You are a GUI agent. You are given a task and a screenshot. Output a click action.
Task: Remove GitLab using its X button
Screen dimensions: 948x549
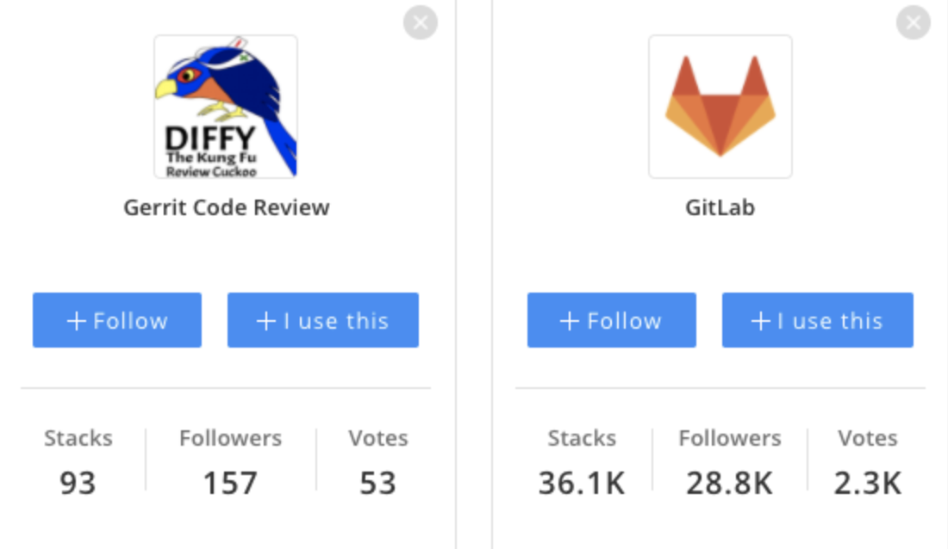(913, 22)
